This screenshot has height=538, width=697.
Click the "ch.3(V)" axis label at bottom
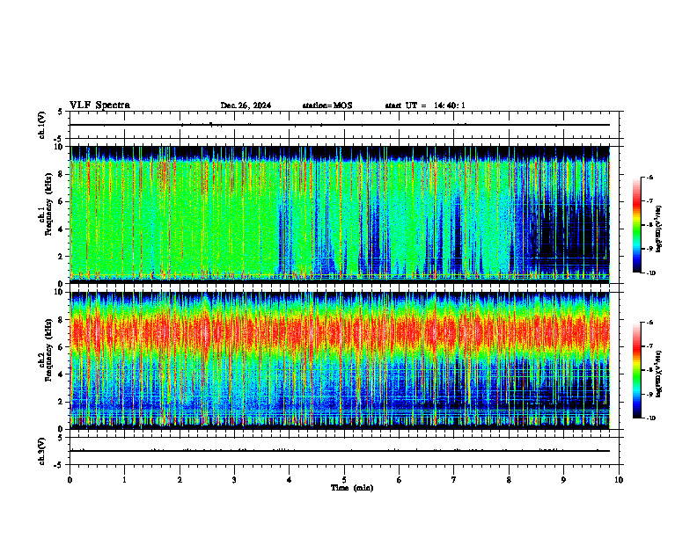click(41, 451)
